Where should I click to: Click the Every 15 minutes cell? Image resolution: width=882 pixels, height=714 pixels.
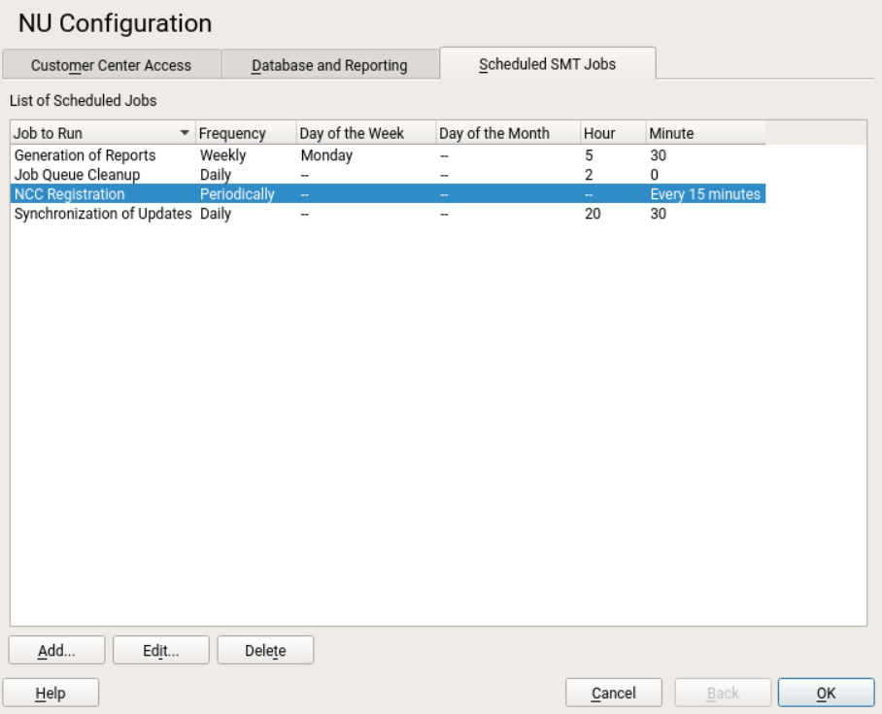(x=705, y=194)
